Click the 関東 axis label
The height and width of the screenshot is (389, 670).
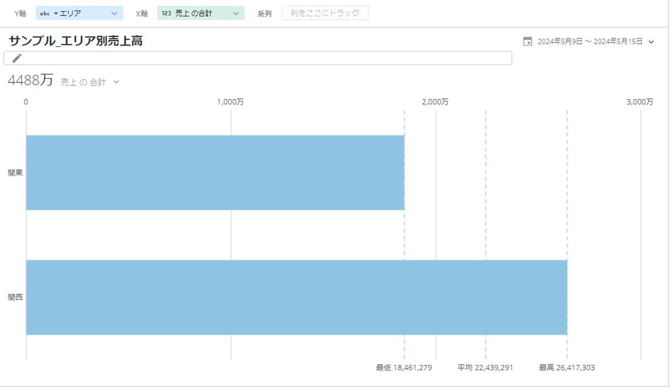[15, 172]
